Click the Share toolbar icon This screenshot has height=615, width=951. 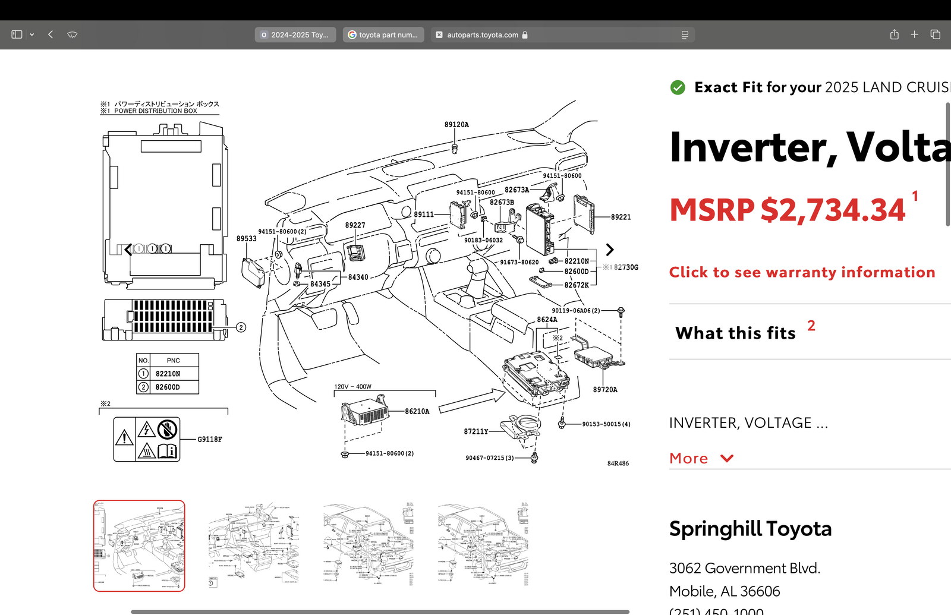click(x=895, y=34)
